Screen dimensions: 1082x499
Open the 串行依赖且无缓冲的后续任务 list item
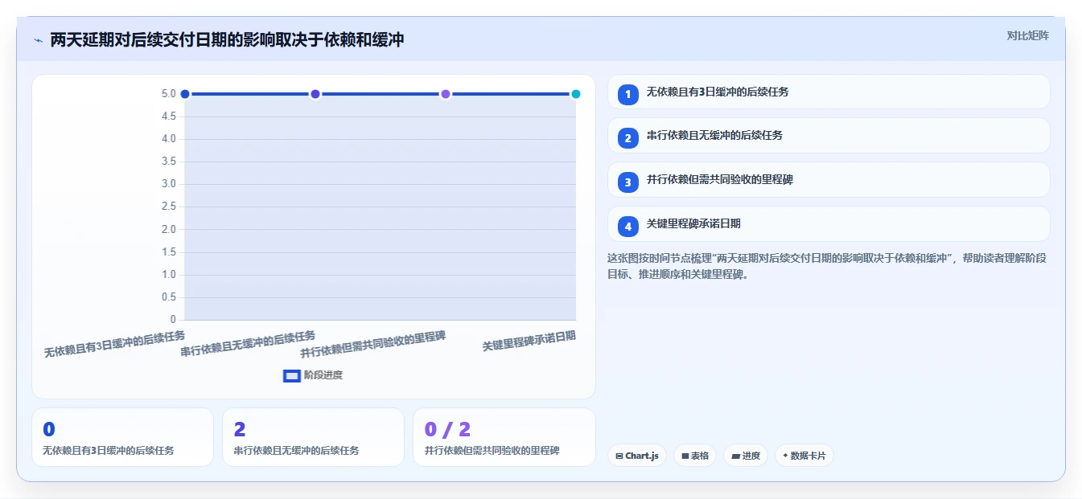click(829, 136)
